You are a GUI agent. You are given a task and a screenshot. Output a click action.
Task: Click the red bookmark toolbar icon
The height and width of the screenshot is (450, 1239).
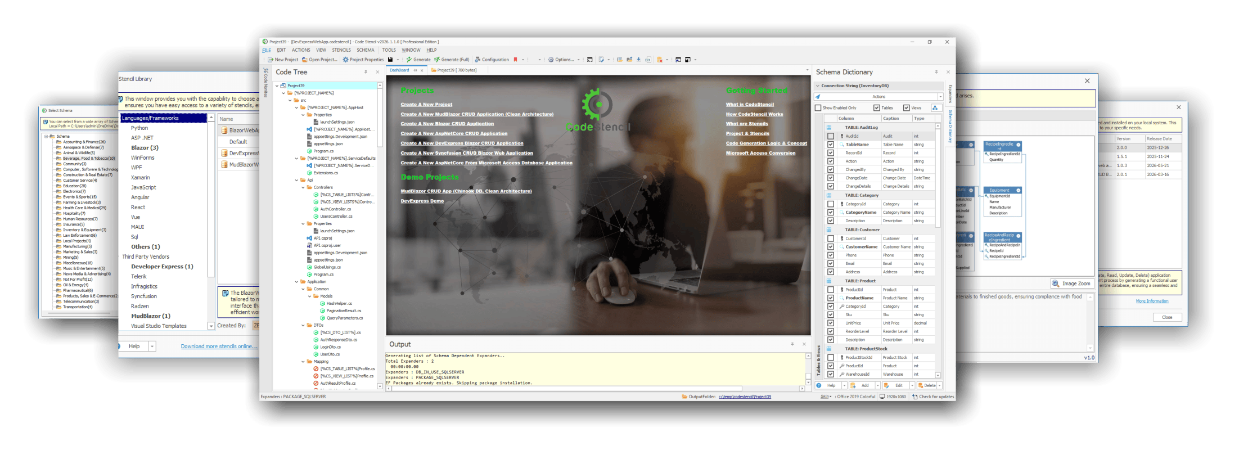[515, 60]
